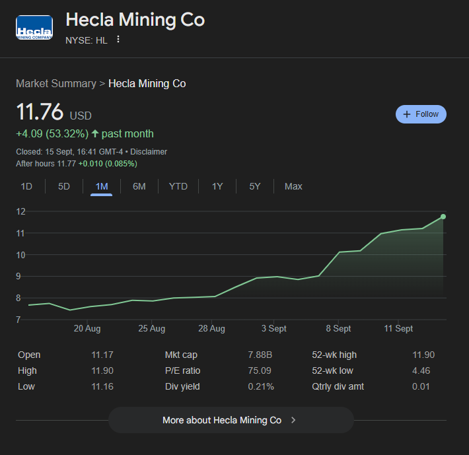469x455 pixels.
Task: Switch to the Max time range tab
Action: [293, 186]
